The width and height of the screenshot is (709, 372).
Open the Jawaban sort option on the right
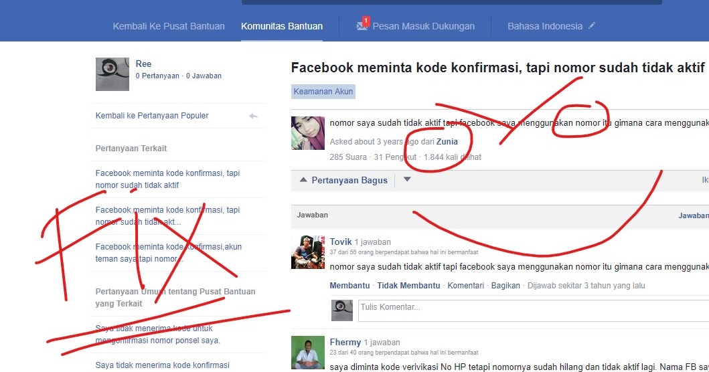tap(694, 215)
